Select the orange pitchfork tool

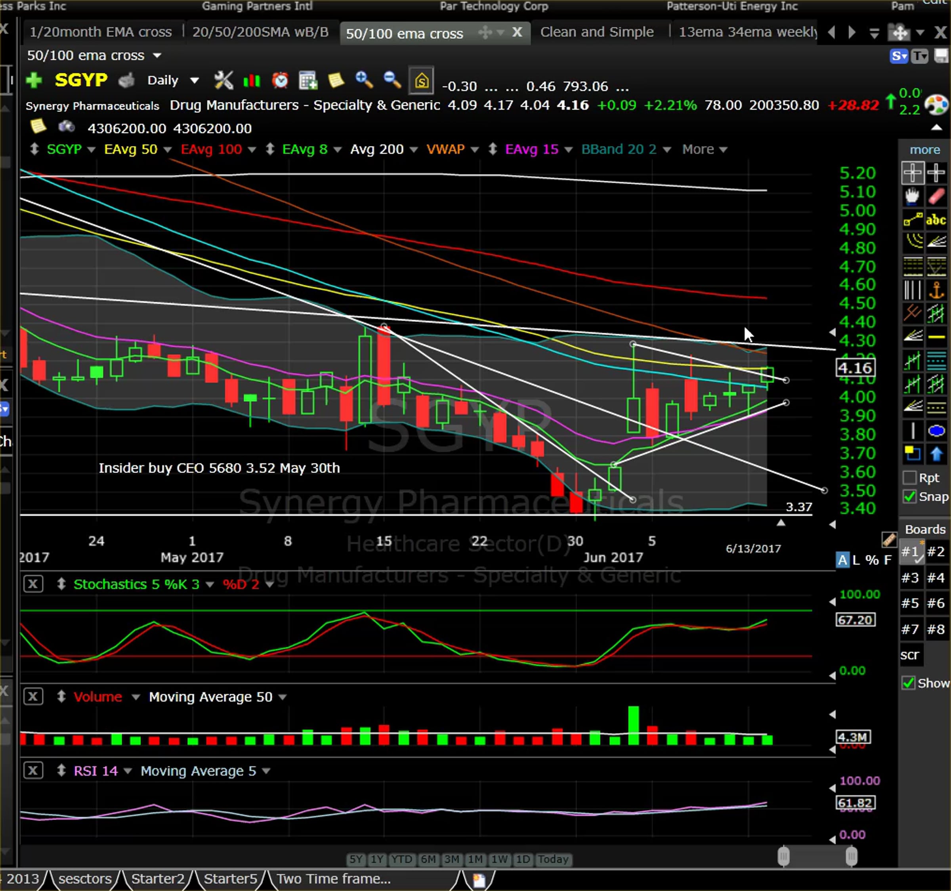coord(912,314)
